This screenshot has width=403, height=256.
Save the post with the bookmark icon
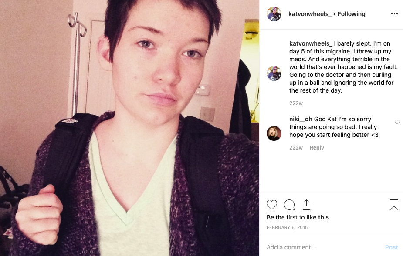click(394, 205)
